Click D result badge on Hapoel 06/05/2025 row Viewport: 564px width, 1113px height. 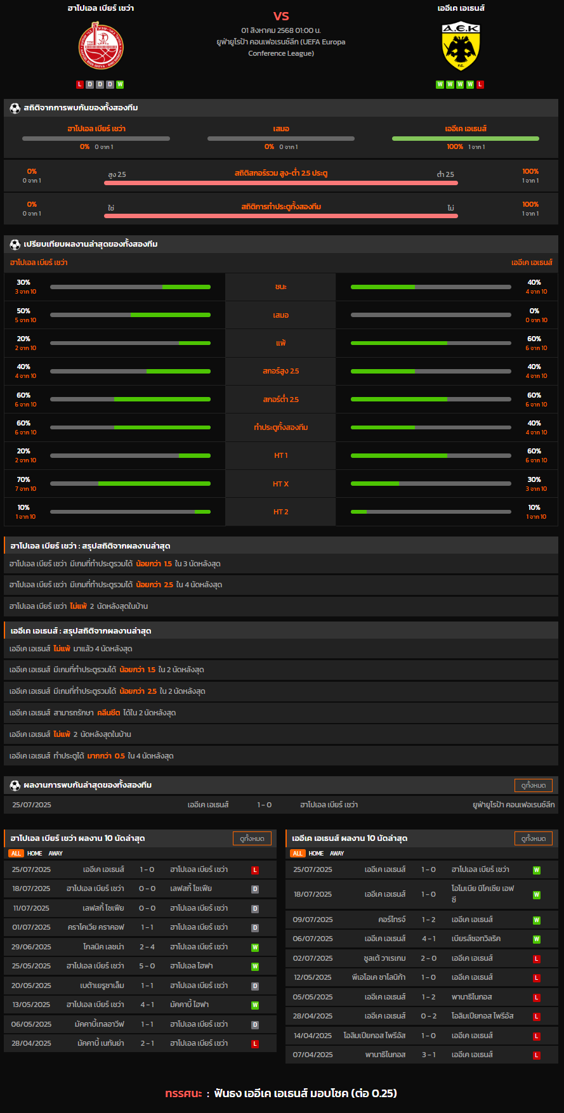(255, 1025)
